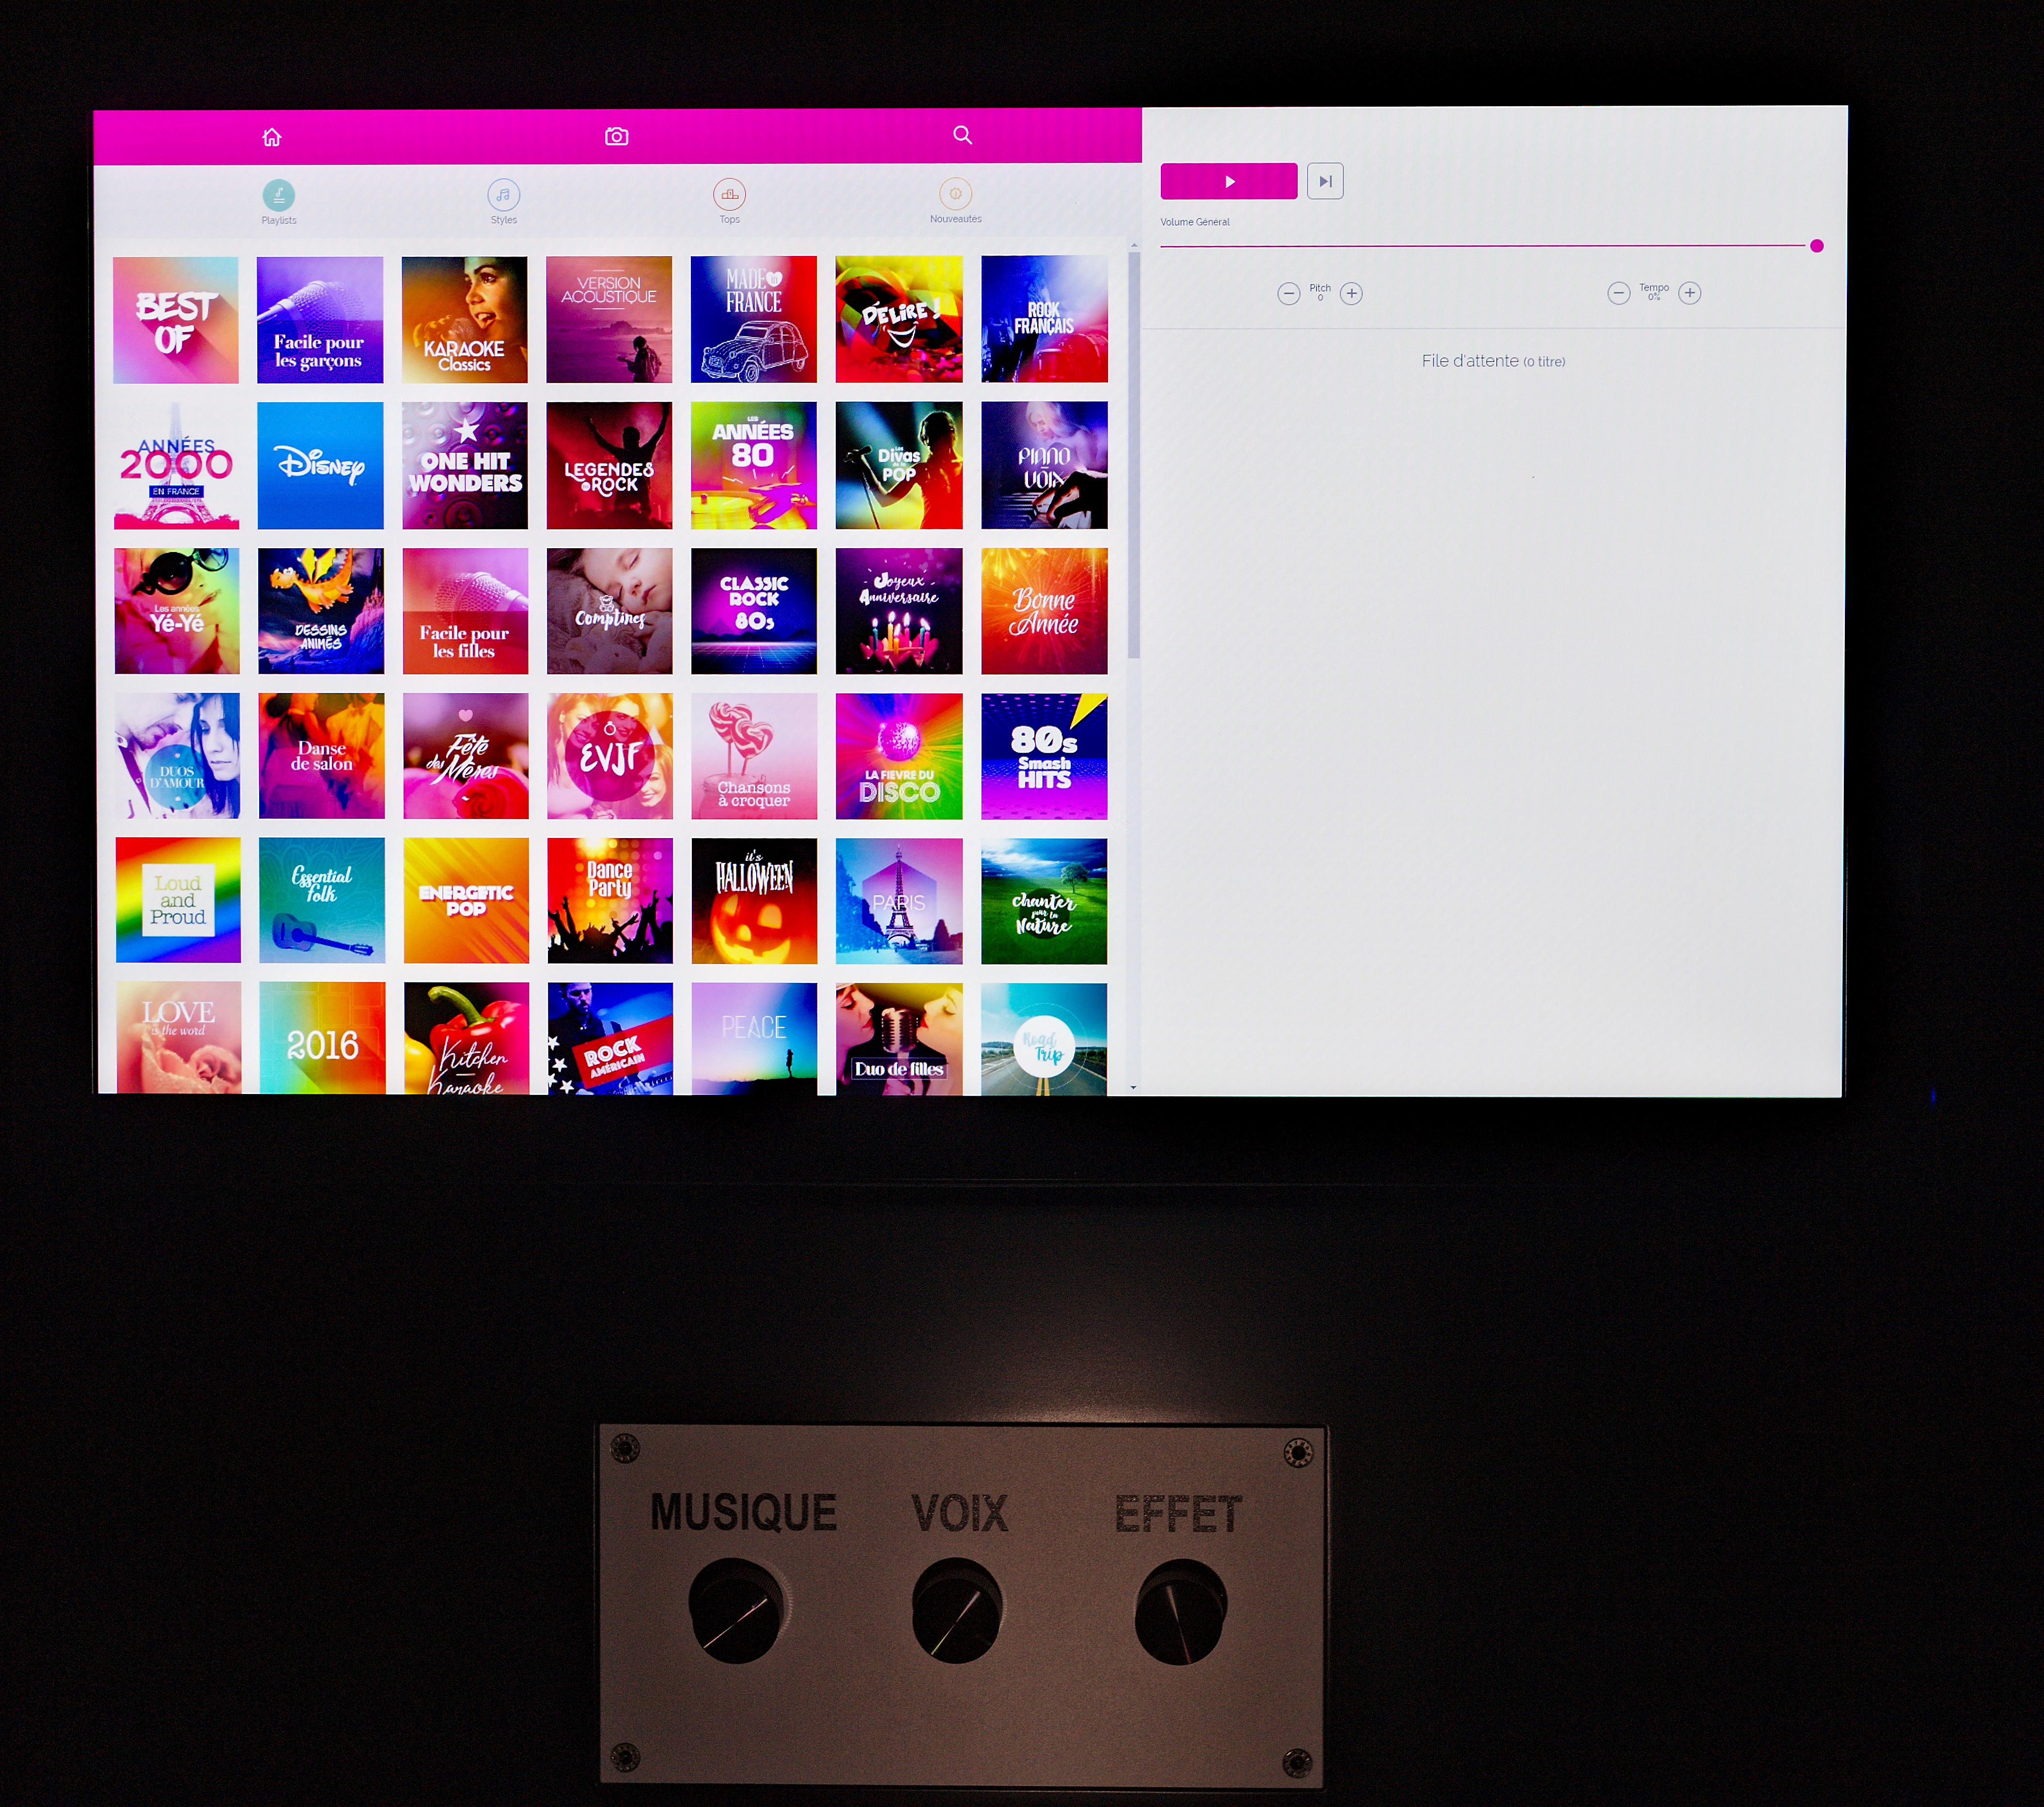Select the Energetic Pop playlist
Viewport: 2044px width, 1807px height.
tap(466, 901)
